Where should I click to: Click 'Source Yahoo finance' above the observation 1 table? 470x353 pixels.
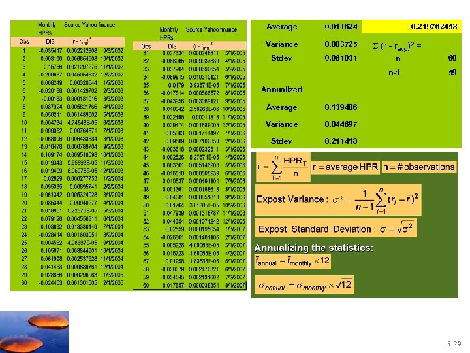(x=89, y=25)
